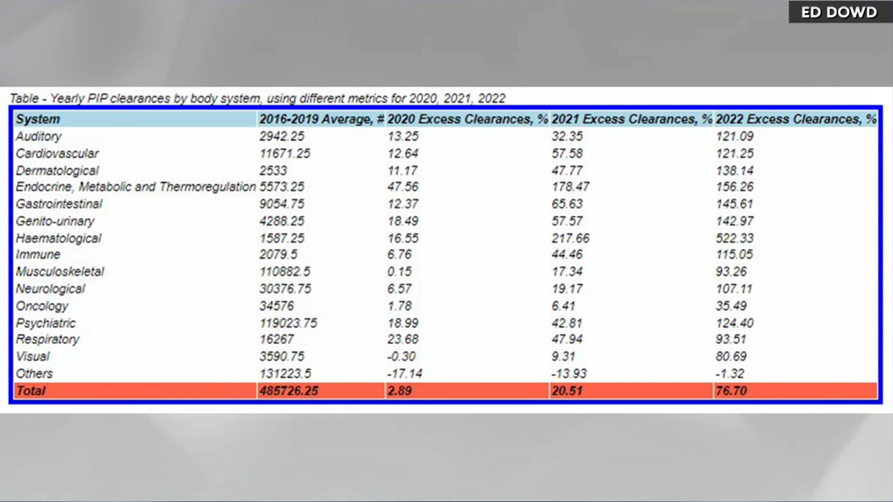Screen dimensions: 893x502
Task: Click Total average value 485726.25
Action: tap(289, 391)
